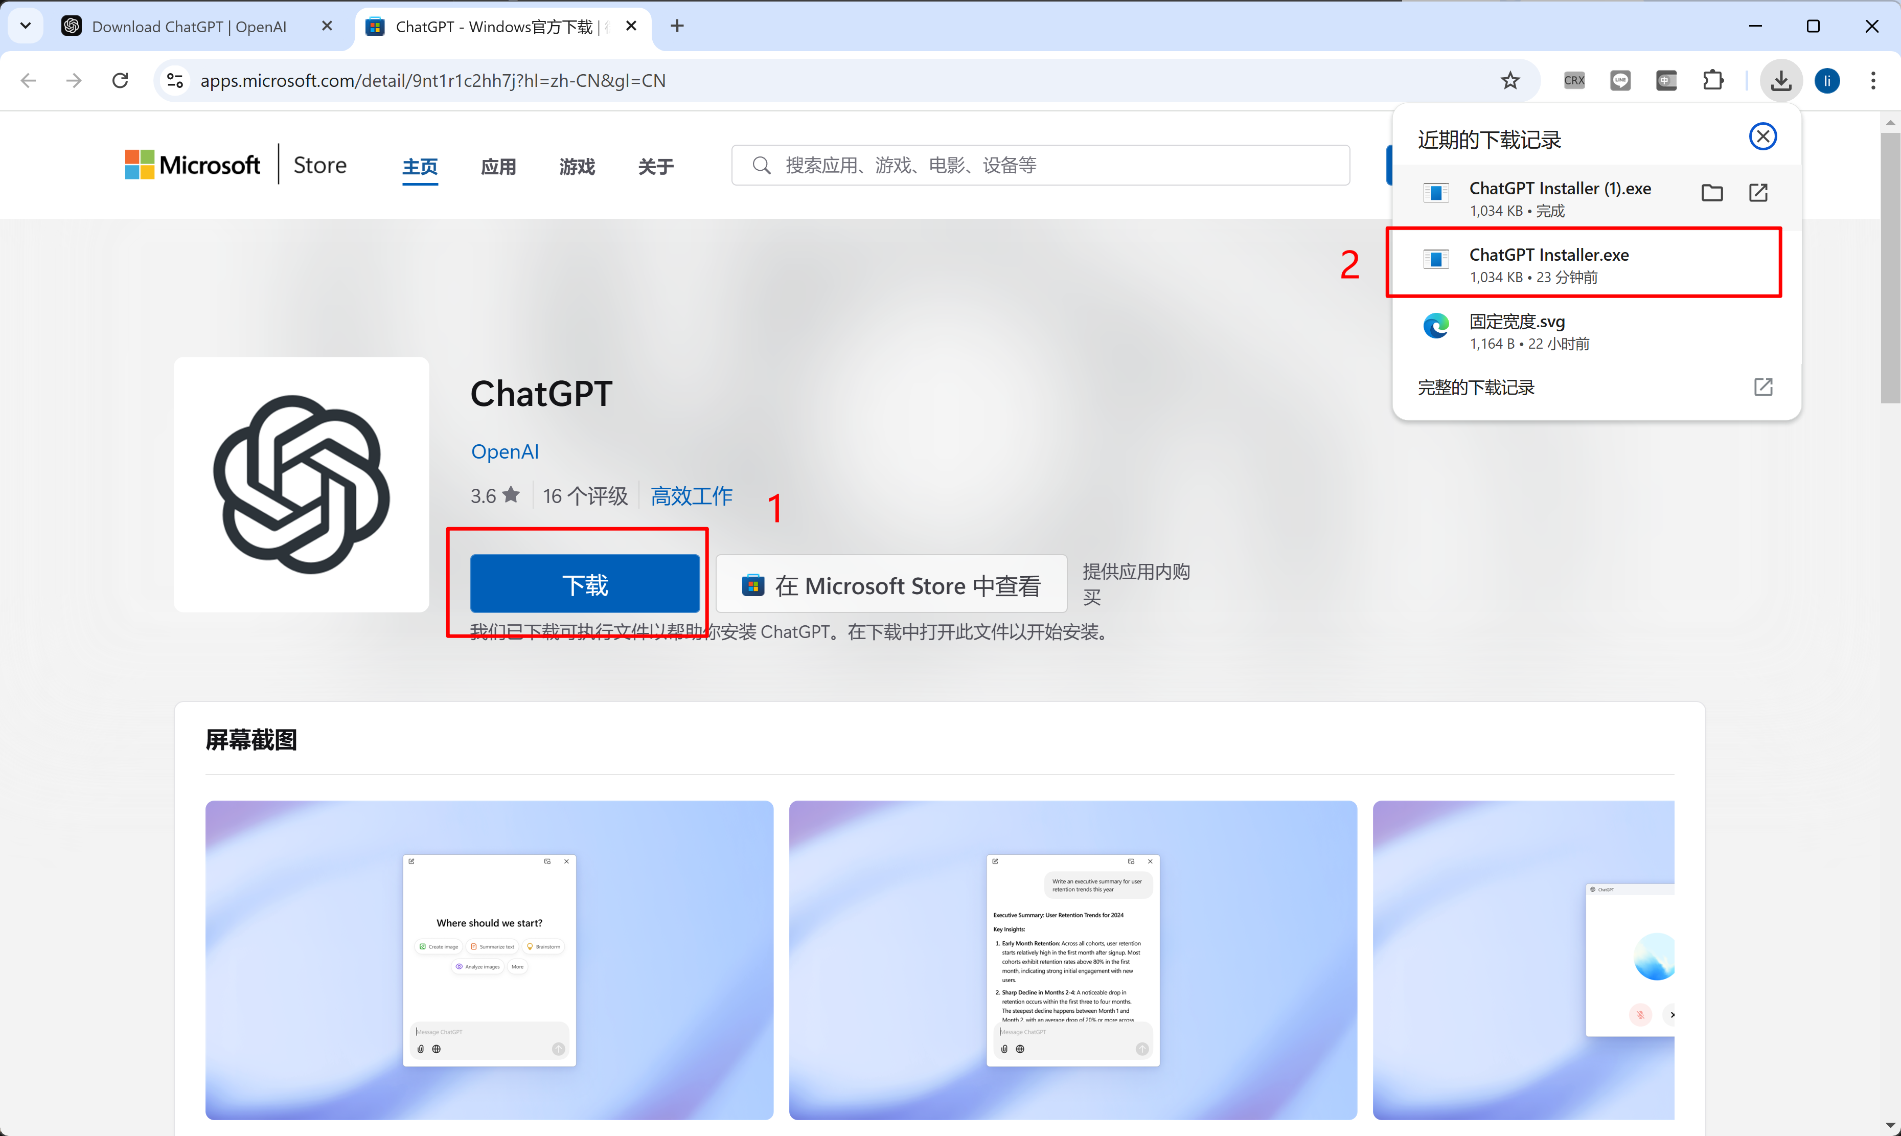Close the Download ChatGPT | OpenAI tab
1901x1136 pixels.
327,26
